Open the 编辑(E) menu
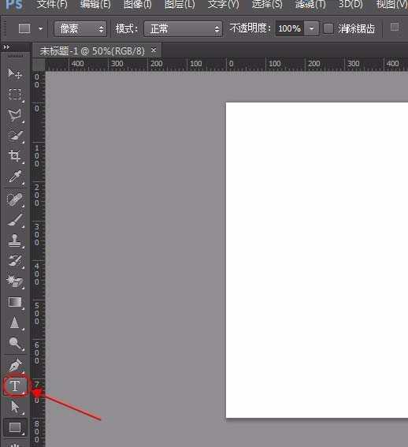This screenshot has width=408, height=447. [95, 4]
